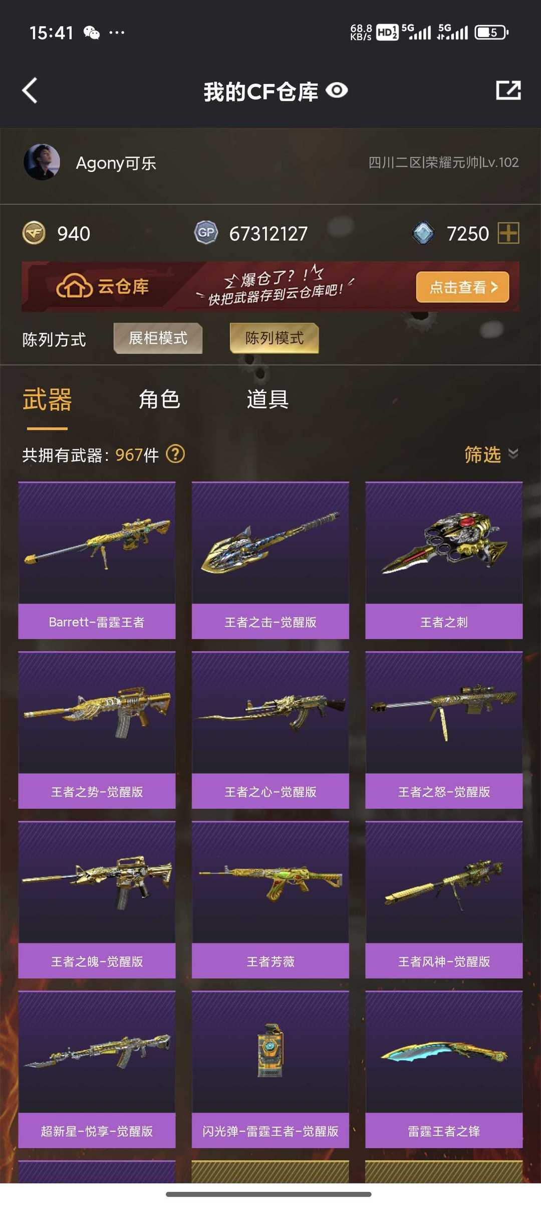Click the GP currency icon
Screen dimensions: 541x1205
(206, 233)
